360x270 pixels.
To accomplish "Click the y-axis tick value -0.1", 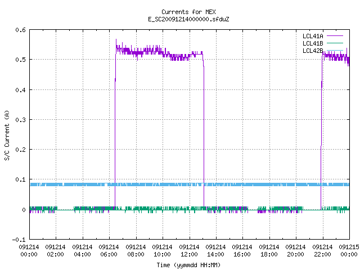I will (19, 240).
